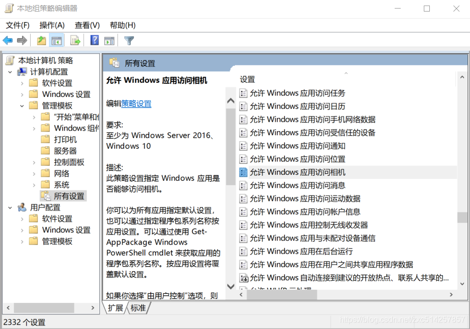The height and width of the screenshot is (329, 470).
Task: Click the 所有设置 header icon
Action: [114, 63]
